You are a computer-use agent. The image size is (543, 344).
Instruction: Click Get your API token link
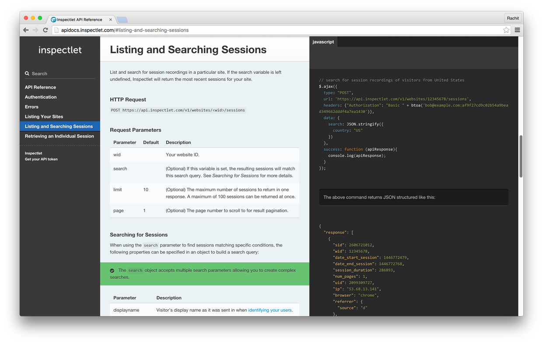[x=41, y=159]
